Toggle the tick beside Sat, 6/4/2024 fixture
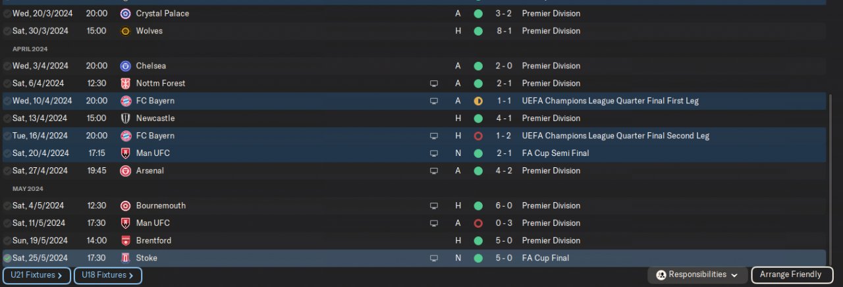Viewport: 843px width, 287px height. 7,84
